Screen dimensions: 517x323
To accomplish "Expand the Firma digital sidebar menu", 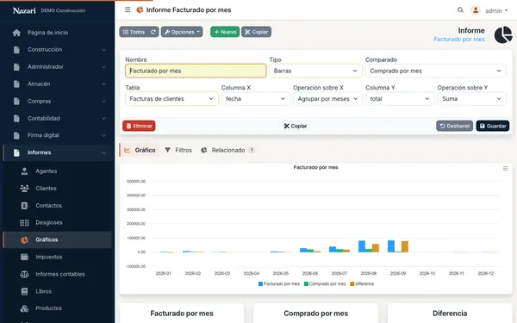I will click(x=59, y=135).
